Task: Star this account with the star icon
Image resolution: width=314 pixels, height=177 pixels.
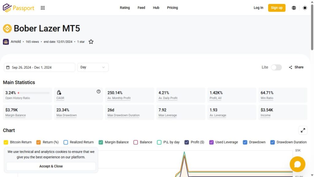Action: (91, 42)
